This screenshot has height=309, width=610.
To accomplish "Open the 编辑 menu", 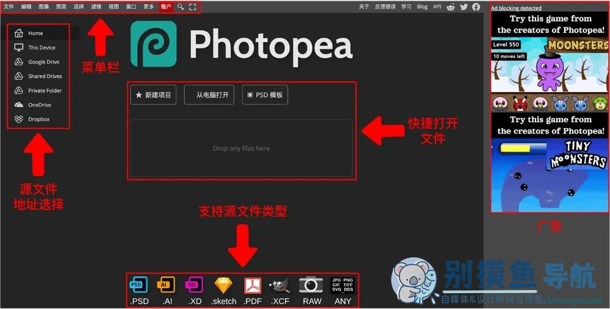I will [x=26, y=7].
